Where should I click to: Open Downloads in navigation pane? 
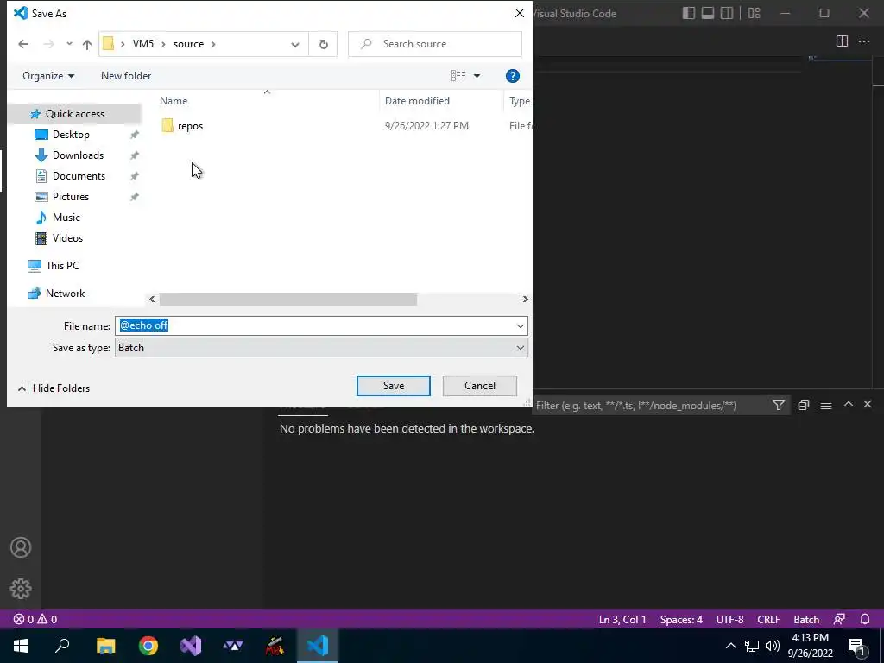[78, 155]
